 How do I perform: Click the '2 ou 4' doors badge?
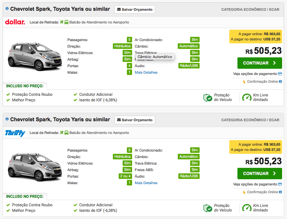point(125,176)
